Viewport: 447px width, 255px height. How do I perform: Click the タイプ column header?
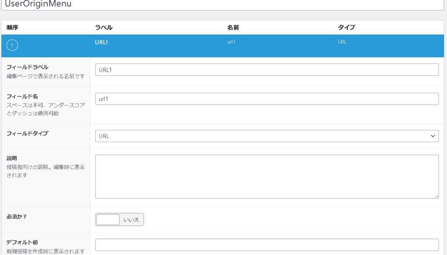click(346, 27)
